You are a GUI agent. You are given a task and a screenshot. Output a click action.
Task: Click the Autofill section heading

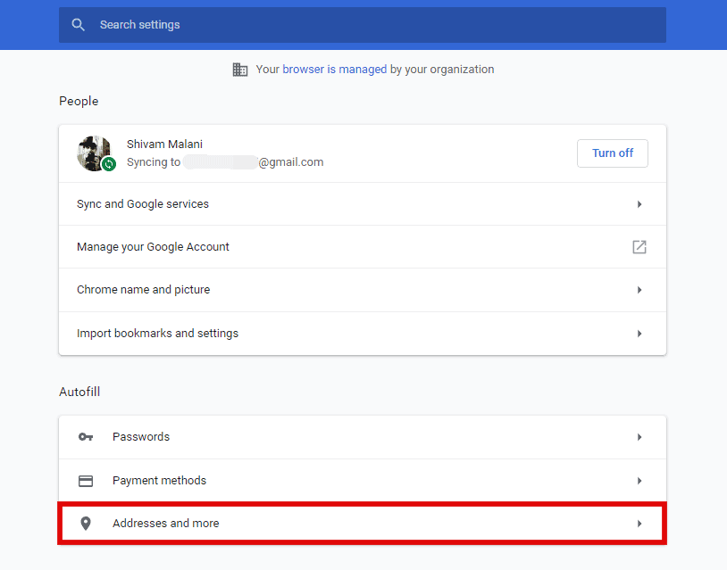pyautogui.click(x=79, y=392)
